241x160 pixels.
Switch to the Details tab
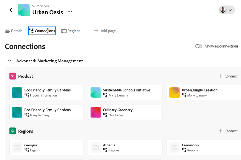(14, 31)
